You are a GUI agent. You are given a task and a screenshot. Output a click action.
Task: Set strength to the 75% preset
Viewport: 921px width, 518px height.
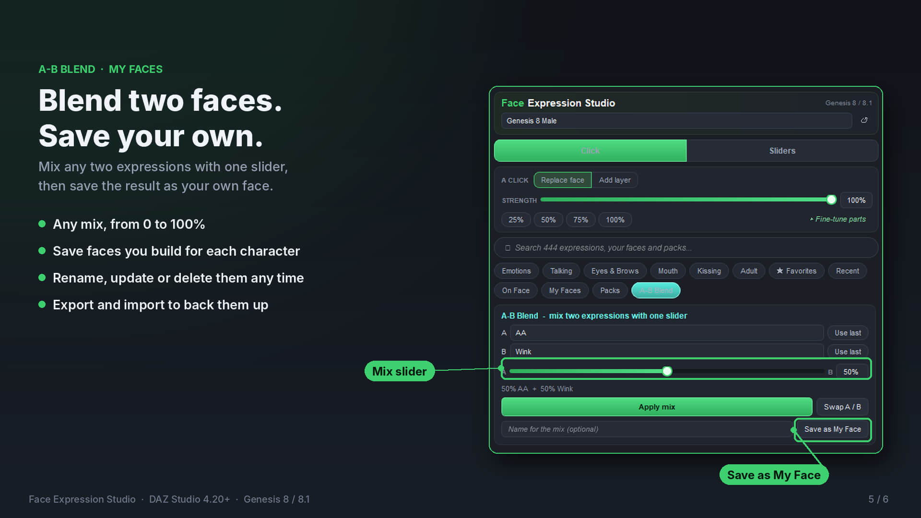pos(580,220)
